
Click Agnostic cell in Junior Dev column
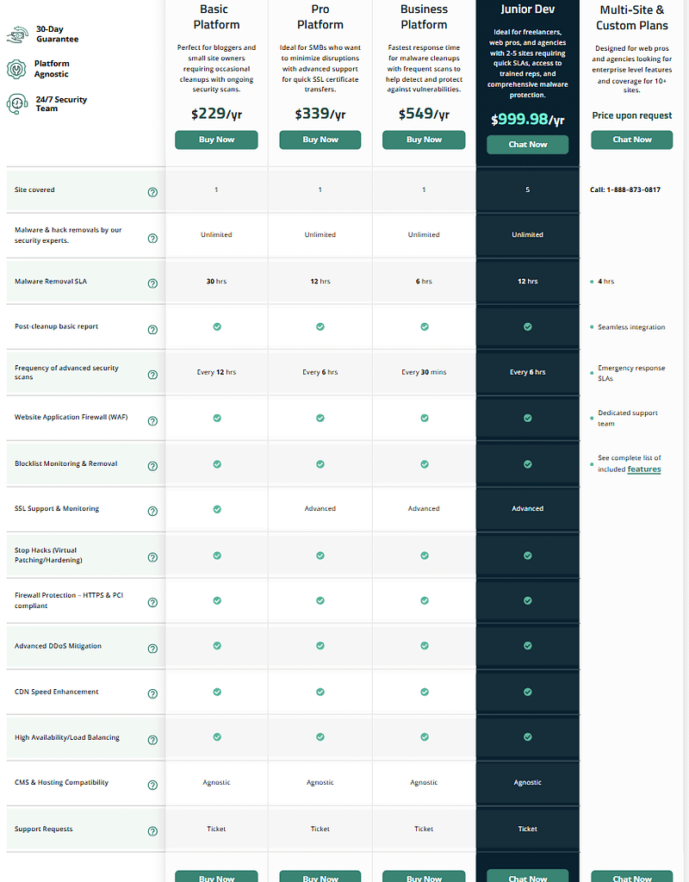click(528, 782)
